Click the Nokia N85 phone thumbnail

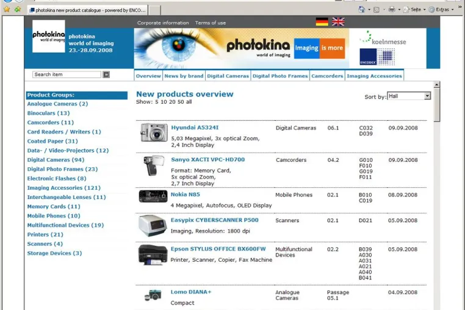pos(153,196)
